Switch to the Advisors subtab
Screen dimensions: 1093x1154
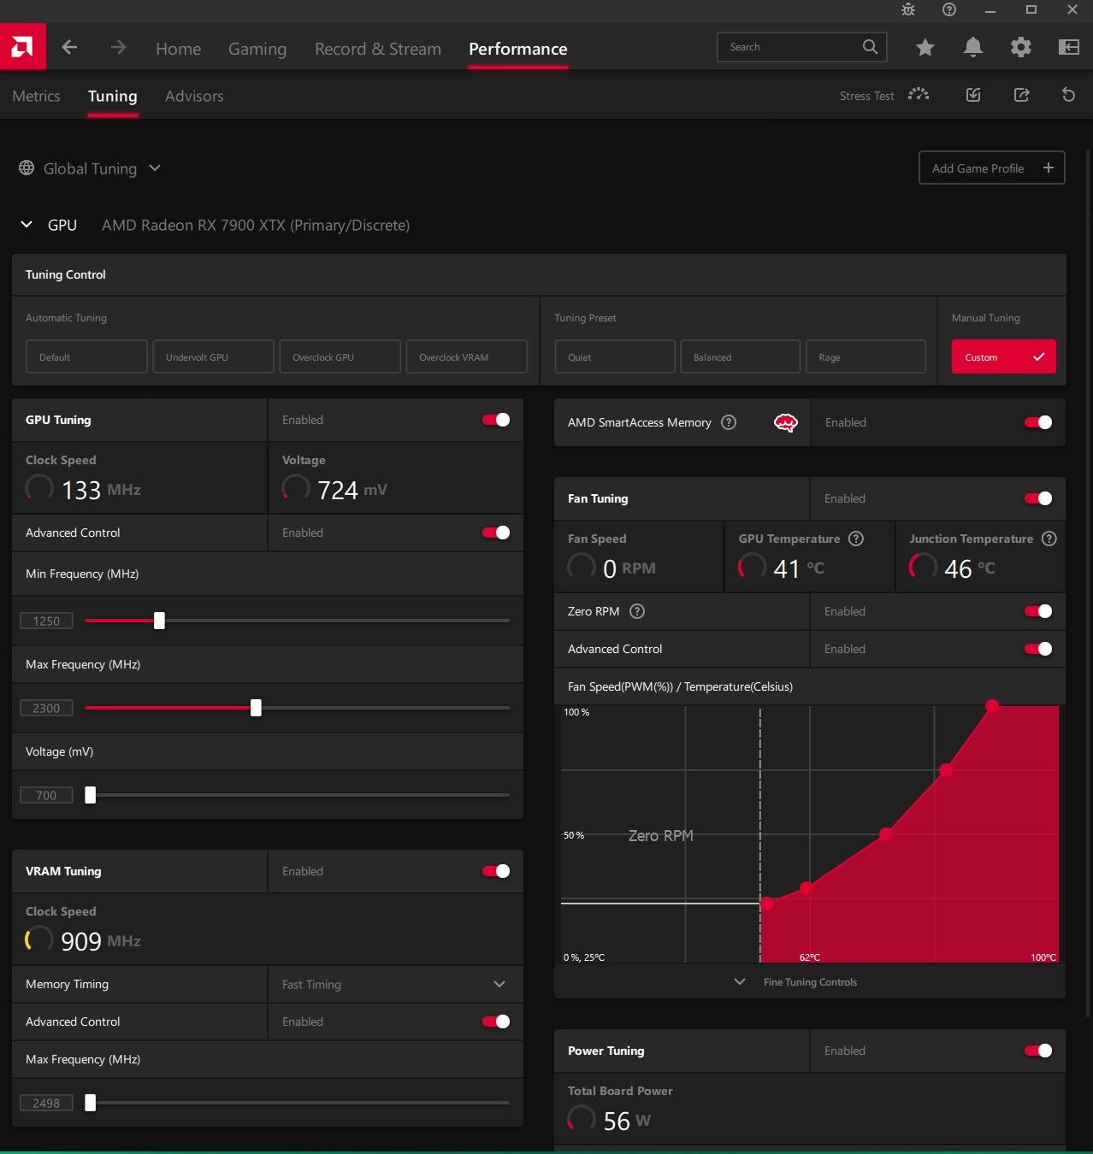click(194, 96)
